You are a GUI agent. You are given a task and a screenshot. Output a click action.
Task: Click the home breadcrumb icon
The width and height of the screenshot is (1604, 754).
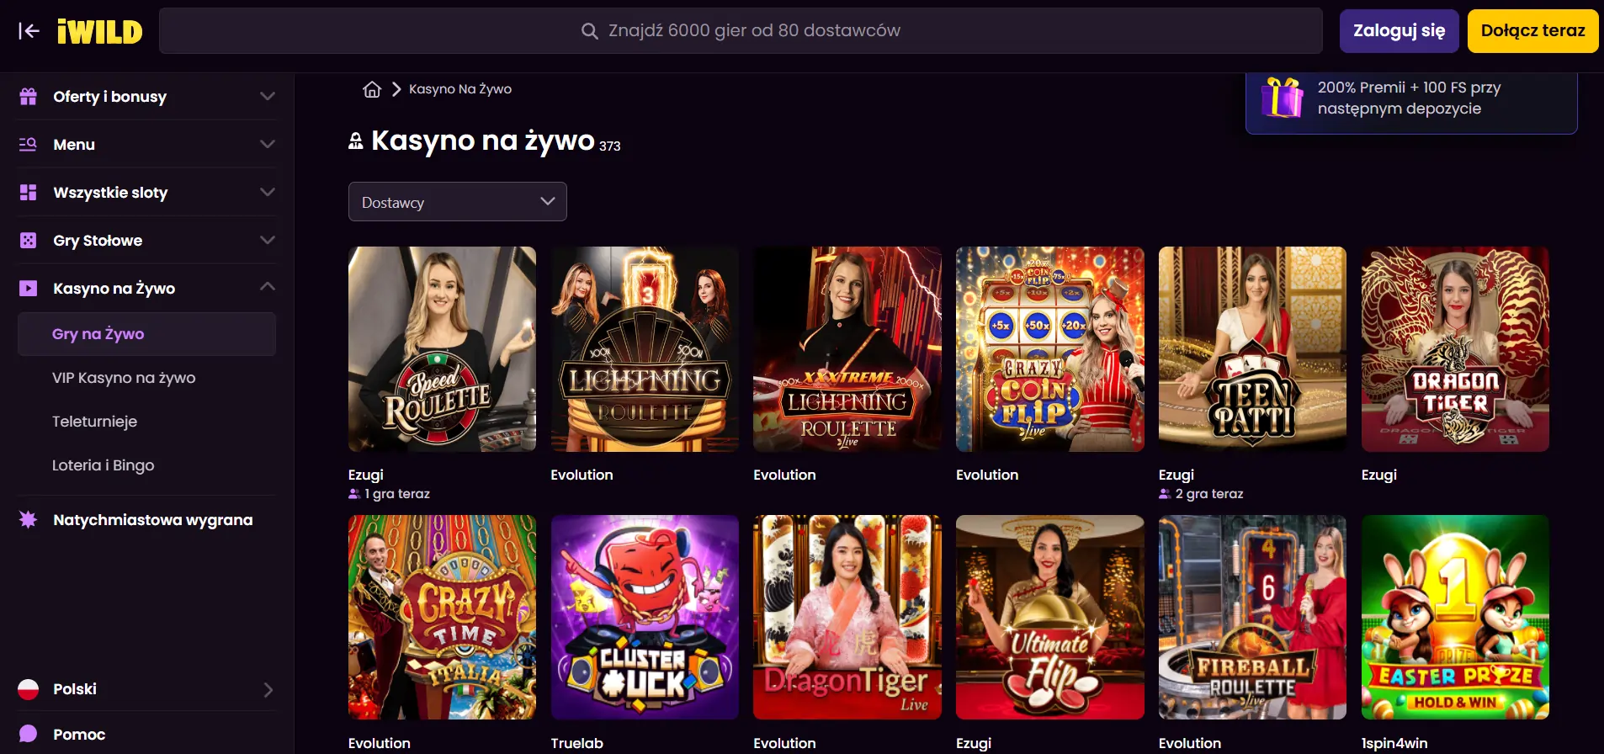coord(372,89)
